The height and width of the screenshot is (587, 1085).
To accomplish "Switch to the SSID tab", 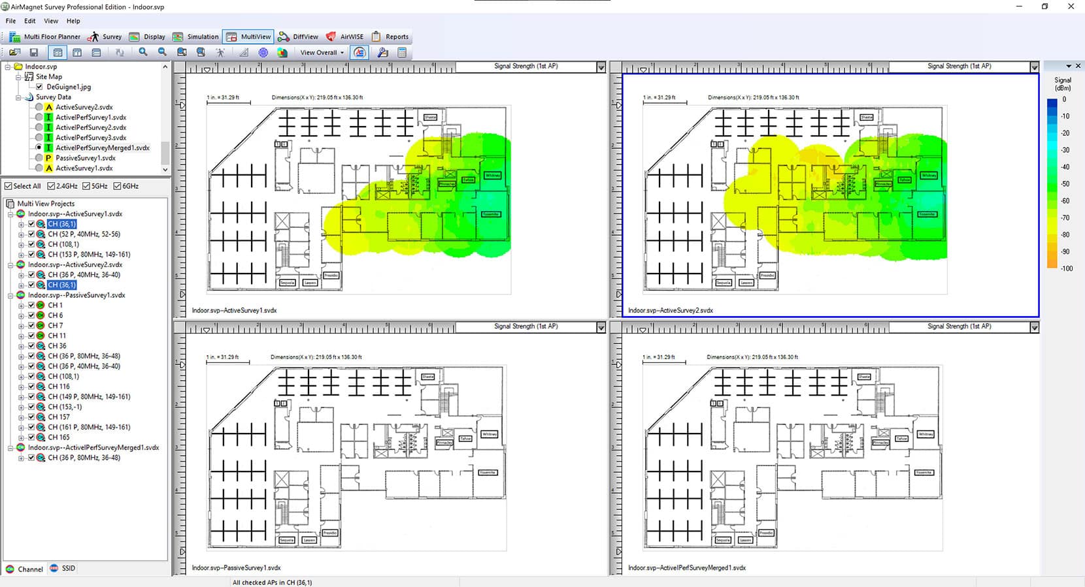I will (63, 569).
